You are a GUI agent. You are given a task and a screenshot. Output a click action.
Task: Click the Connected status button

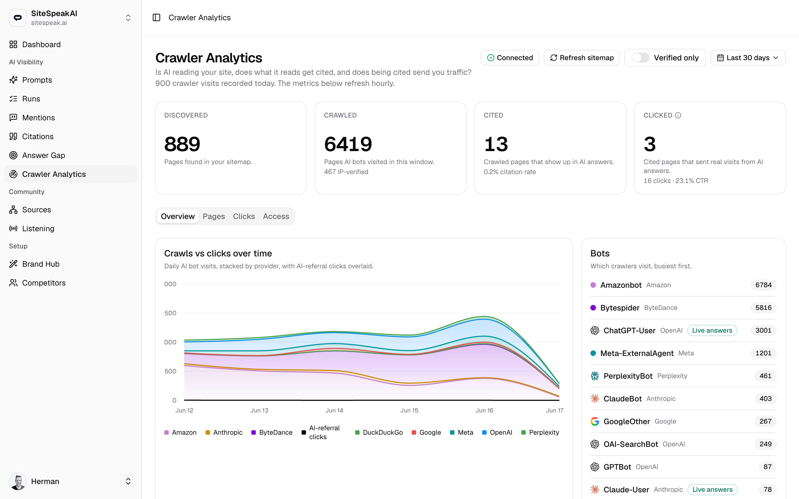pos(510,58)
